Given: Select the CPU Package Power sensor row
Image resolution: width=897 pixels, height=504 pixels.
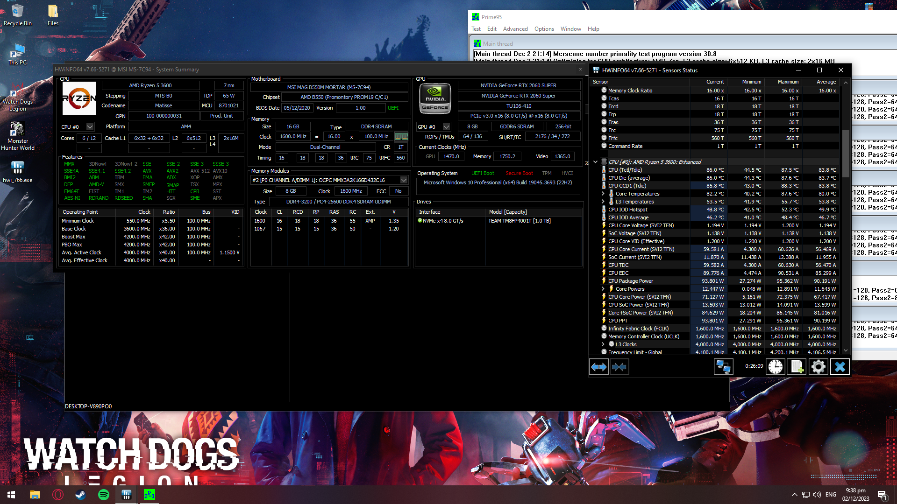Looking at the screenshot, I should point(715,281).
